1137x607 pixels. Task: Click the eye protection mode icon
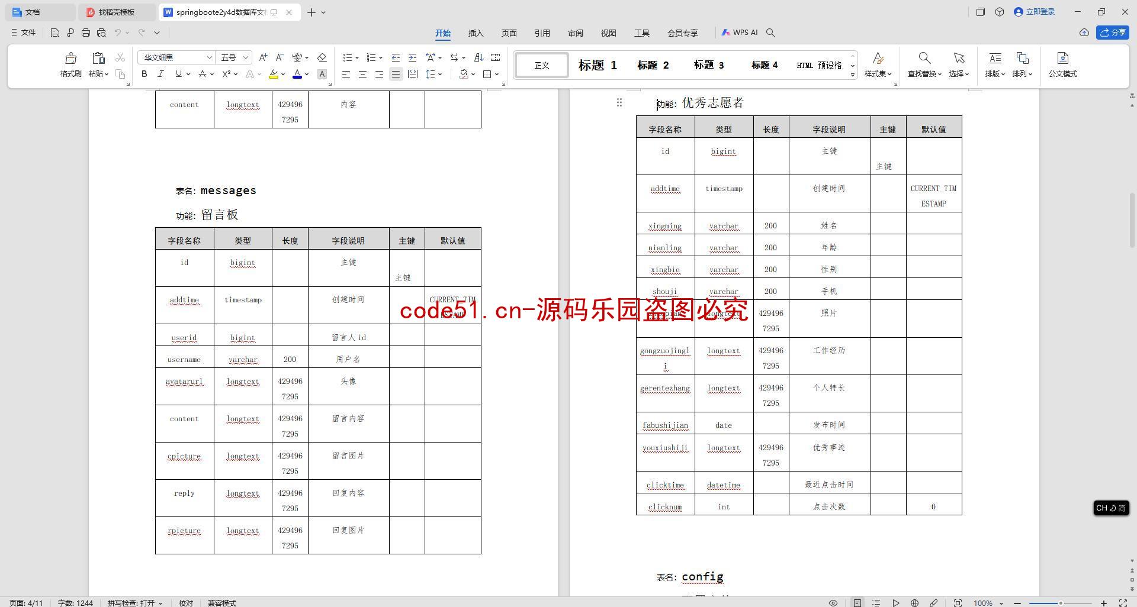[833, 603]
